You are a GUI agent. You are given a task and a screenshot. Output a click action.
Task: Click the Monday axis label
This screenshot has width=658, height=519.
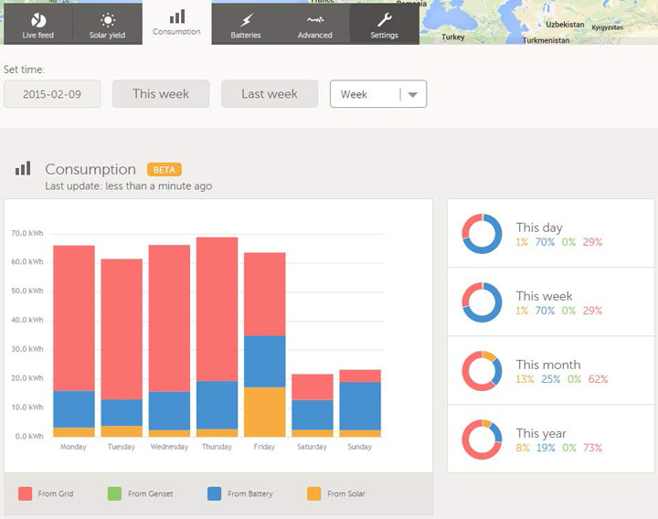coord(73,447)
